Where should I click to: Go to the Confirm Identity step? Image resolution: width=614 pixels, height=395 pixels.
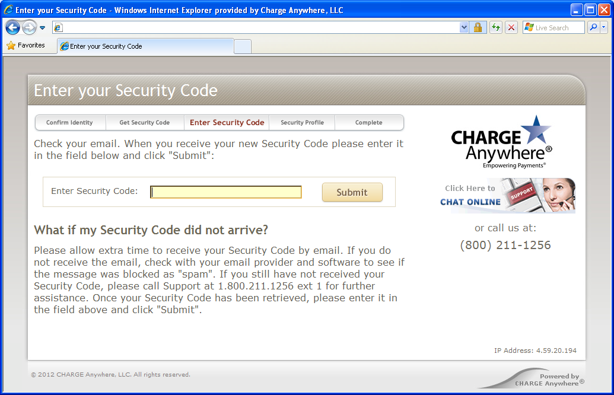(x=69, y=123)
